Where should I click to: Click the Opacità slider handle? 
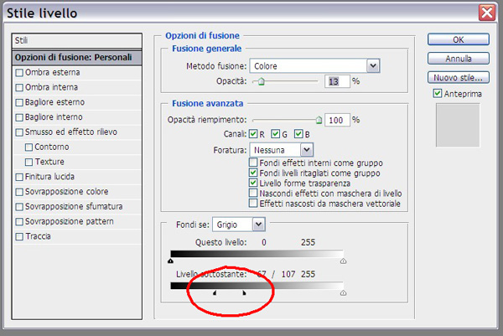coord(261,81)
